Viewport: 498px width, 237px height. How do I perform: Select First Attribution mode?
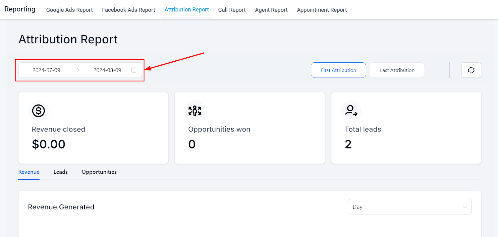coord(338,70)
